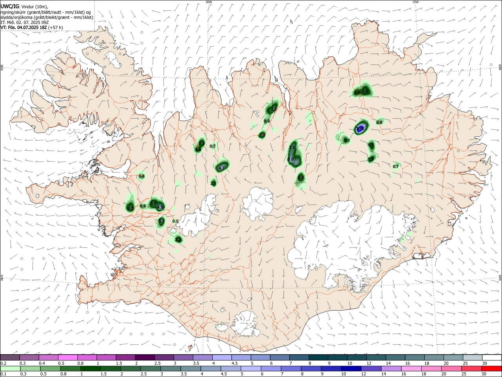Click the 15.2 precipitation value on the map
The image size is (502, 377).
pos(360,128)
